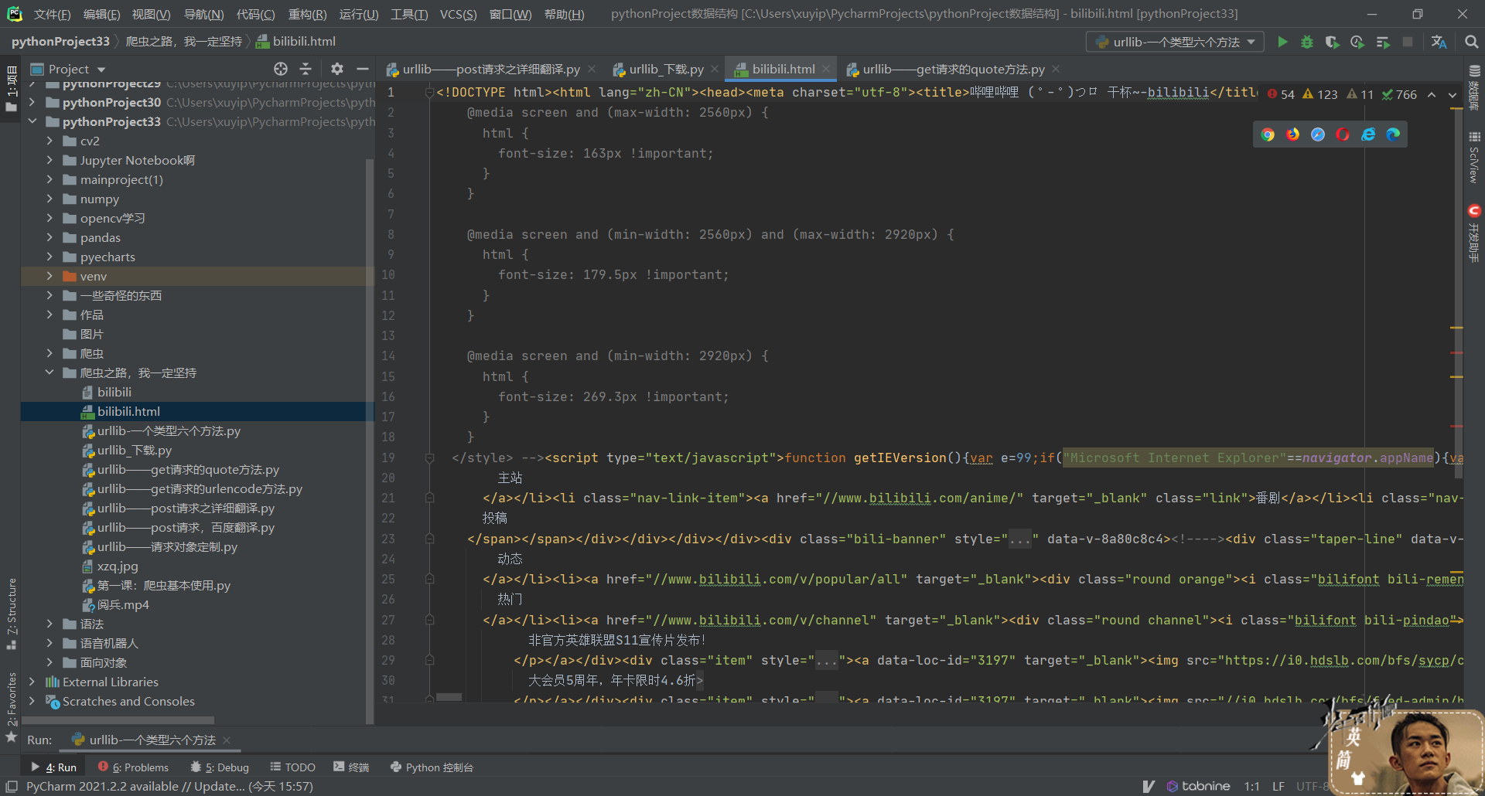Open the profiler run icon
The width and height of the screenshot is (1485, 796).
point(1357,42)
